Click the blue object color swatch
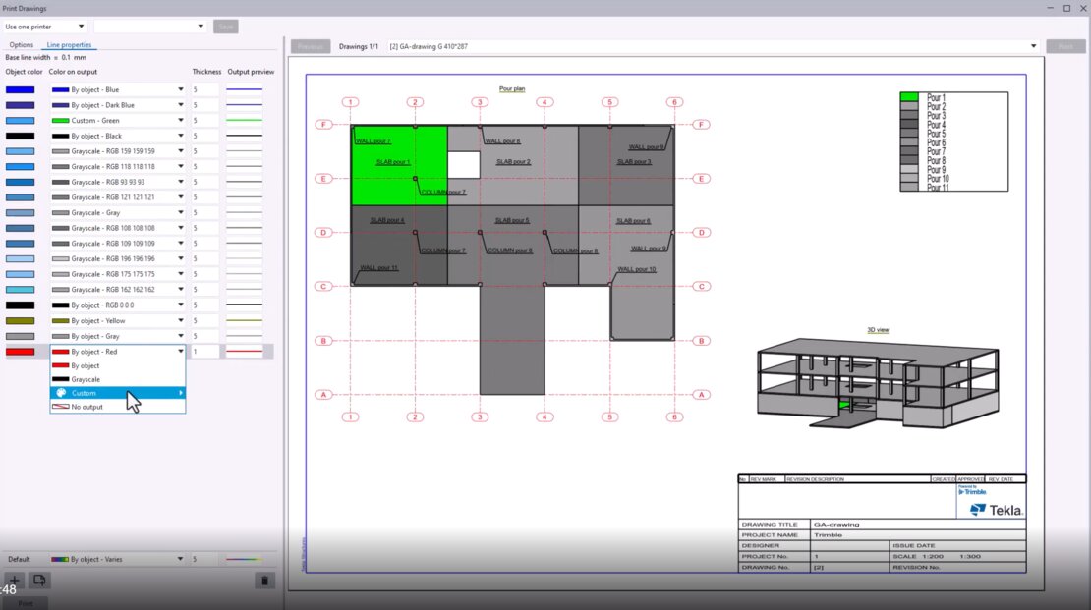This screenshot has height=610, width=1091. pos(21,89)
